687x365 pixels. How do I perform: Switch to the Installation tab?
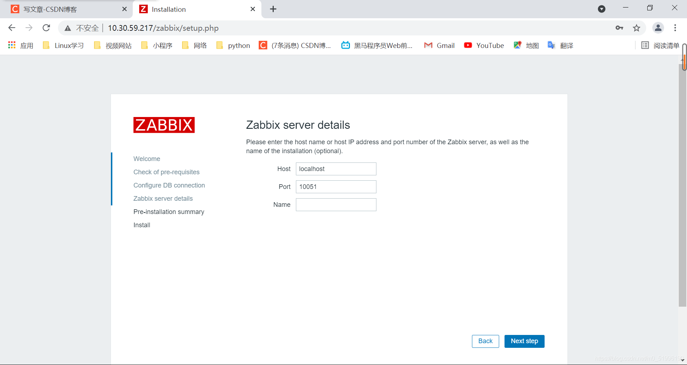197,9
